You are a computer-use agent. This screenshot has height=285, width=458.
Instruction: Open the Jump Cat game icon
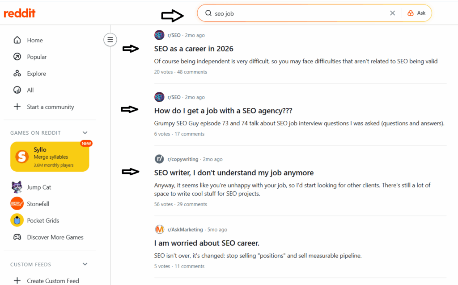[x=17, y=187]
